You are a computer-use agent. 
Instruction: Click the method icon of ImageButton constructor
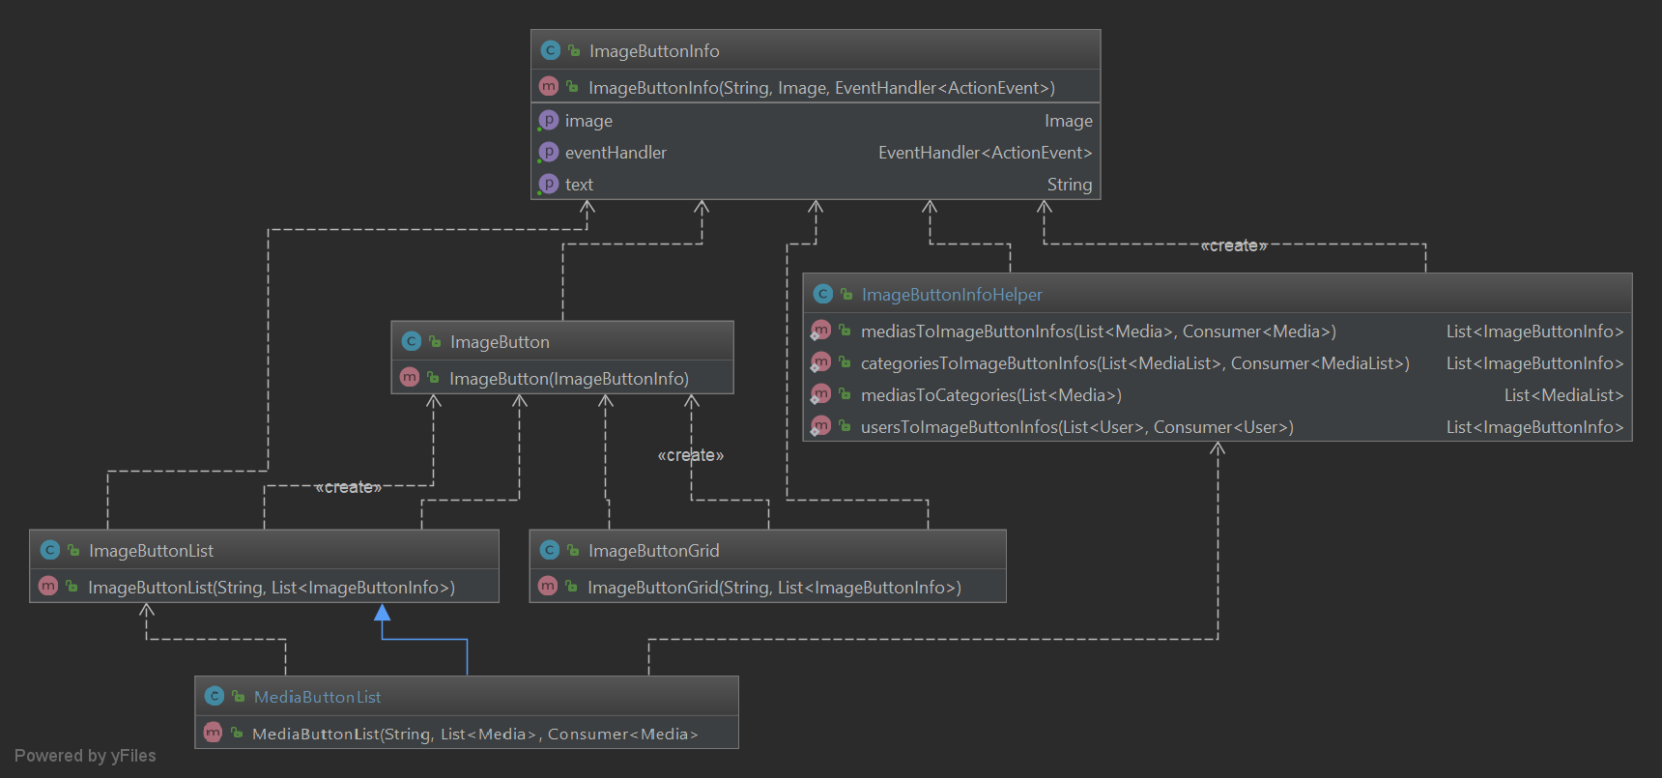point(410,377)
